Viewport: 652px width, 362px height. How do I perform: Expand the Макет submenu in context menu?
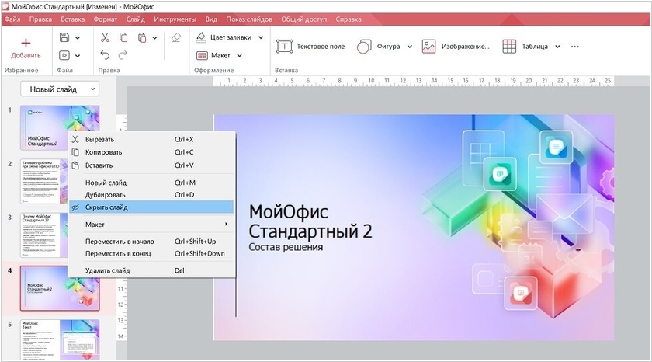coord(226,225)
